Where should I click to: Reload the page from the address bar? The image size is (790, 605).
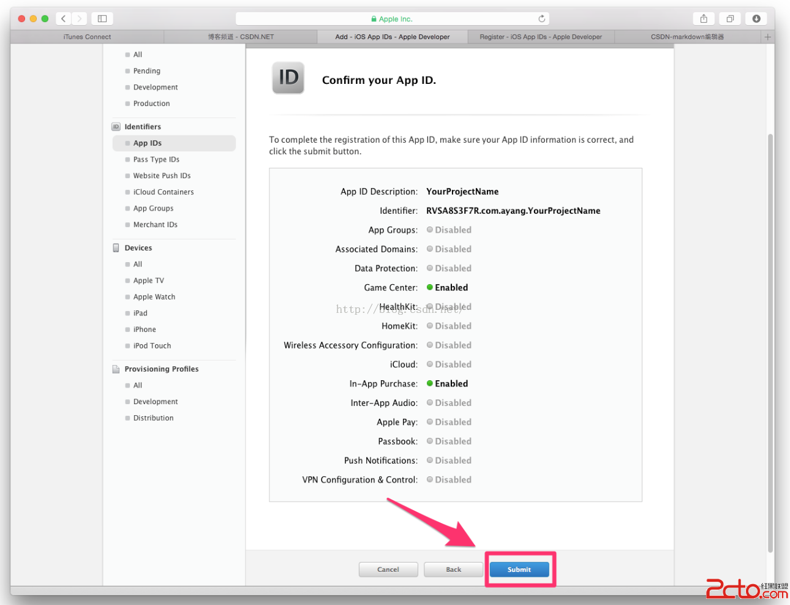point(541,19)
